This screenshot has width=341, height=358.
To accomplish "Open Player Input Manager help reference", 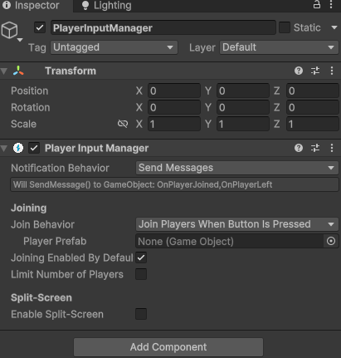I will pos(299,148).
